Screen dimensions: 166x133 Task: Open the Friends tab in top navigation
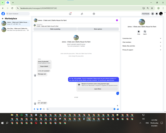(82, 14)
